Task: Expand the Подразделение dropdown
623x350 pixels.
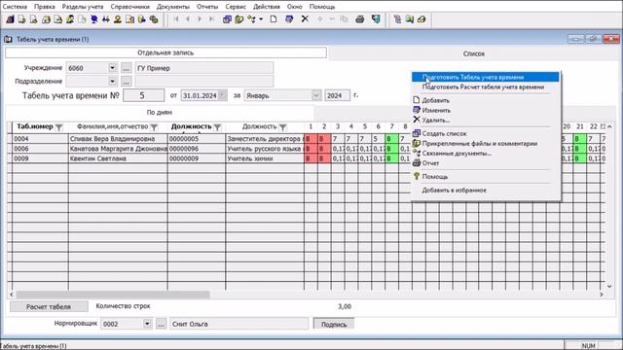Action: point(113,82)
